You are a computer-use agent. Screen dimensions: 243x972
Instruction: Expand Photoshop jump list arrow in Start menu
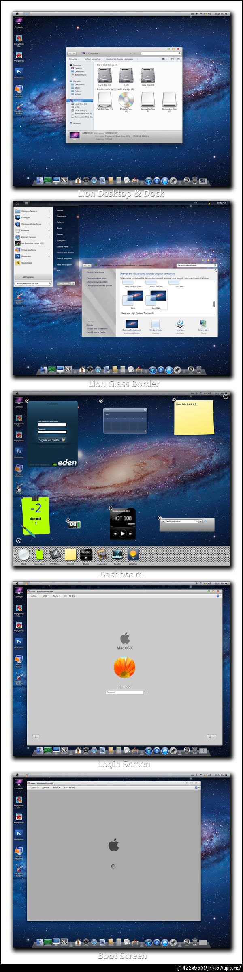coord(49,256)
